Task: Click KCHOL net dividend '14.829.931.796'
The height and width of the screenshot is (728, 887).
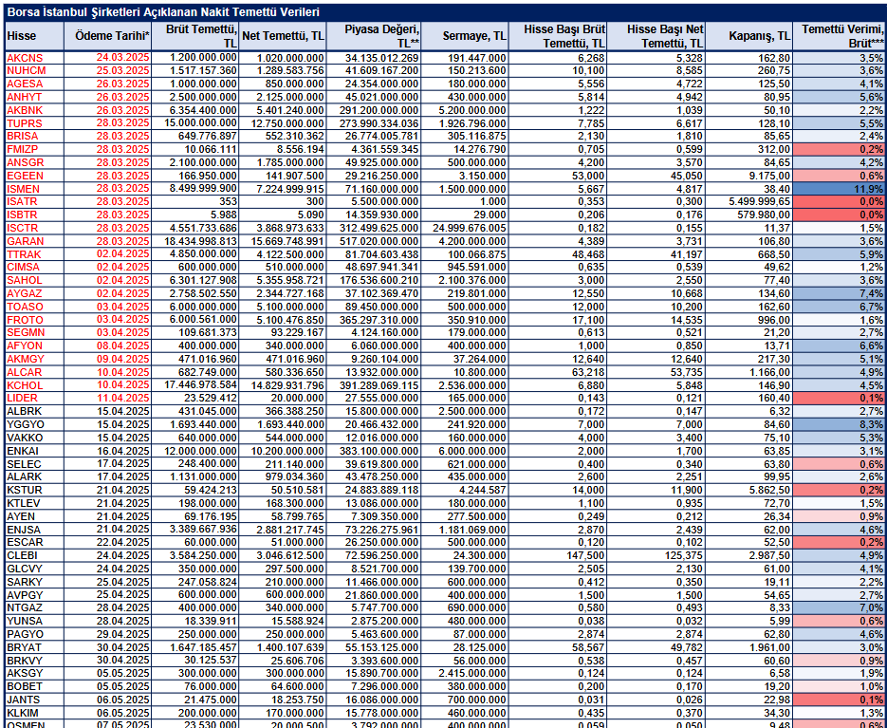Action: pos(288,385)
